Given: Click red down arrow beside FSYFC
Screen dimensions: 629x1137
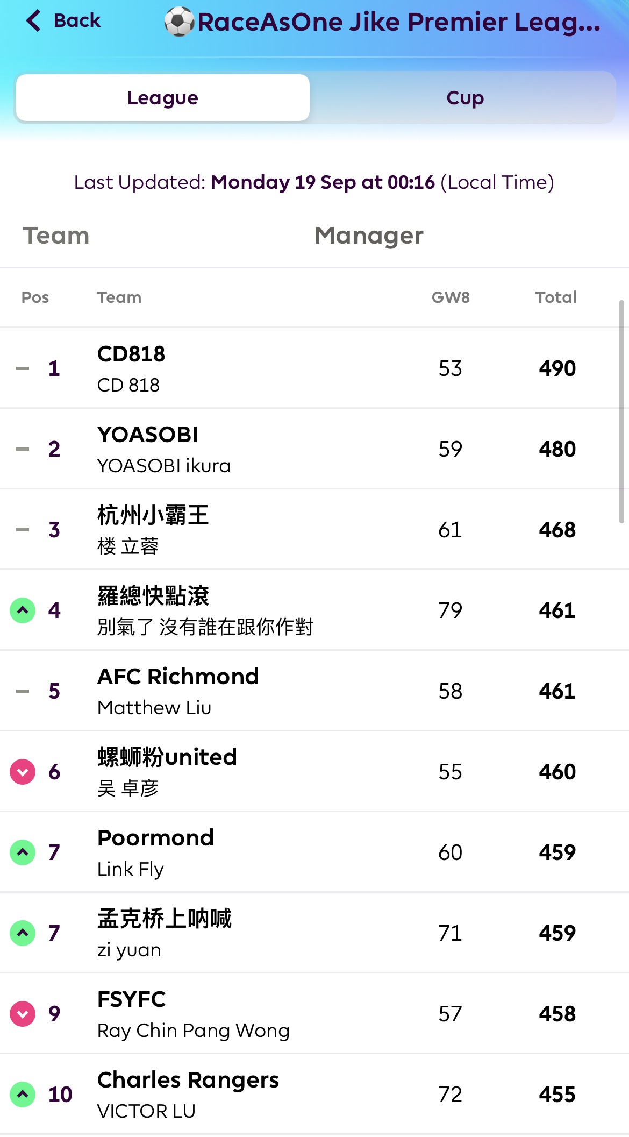Looking at the screenshot, I should 23,1014.
